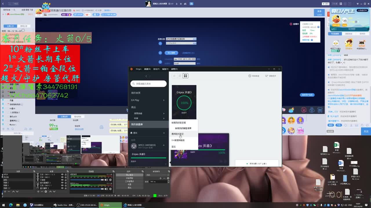Open File Explorer from the taskbar
The image size is (371, 208).
18,205
